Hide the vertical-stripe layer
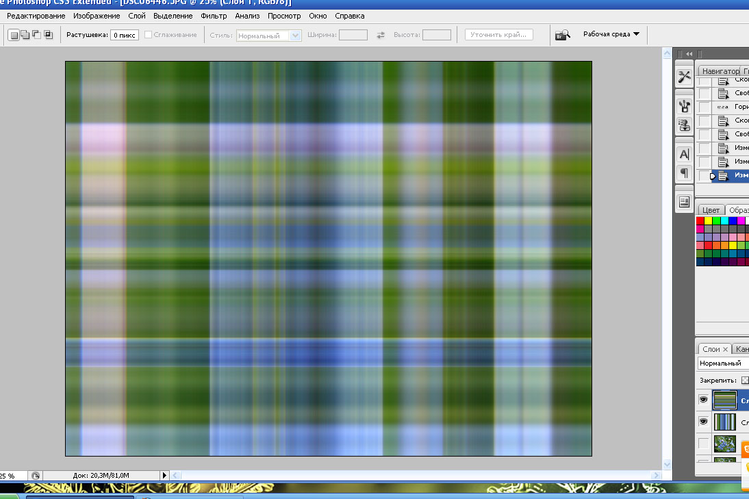749x499 pixels. coord(703,422)
